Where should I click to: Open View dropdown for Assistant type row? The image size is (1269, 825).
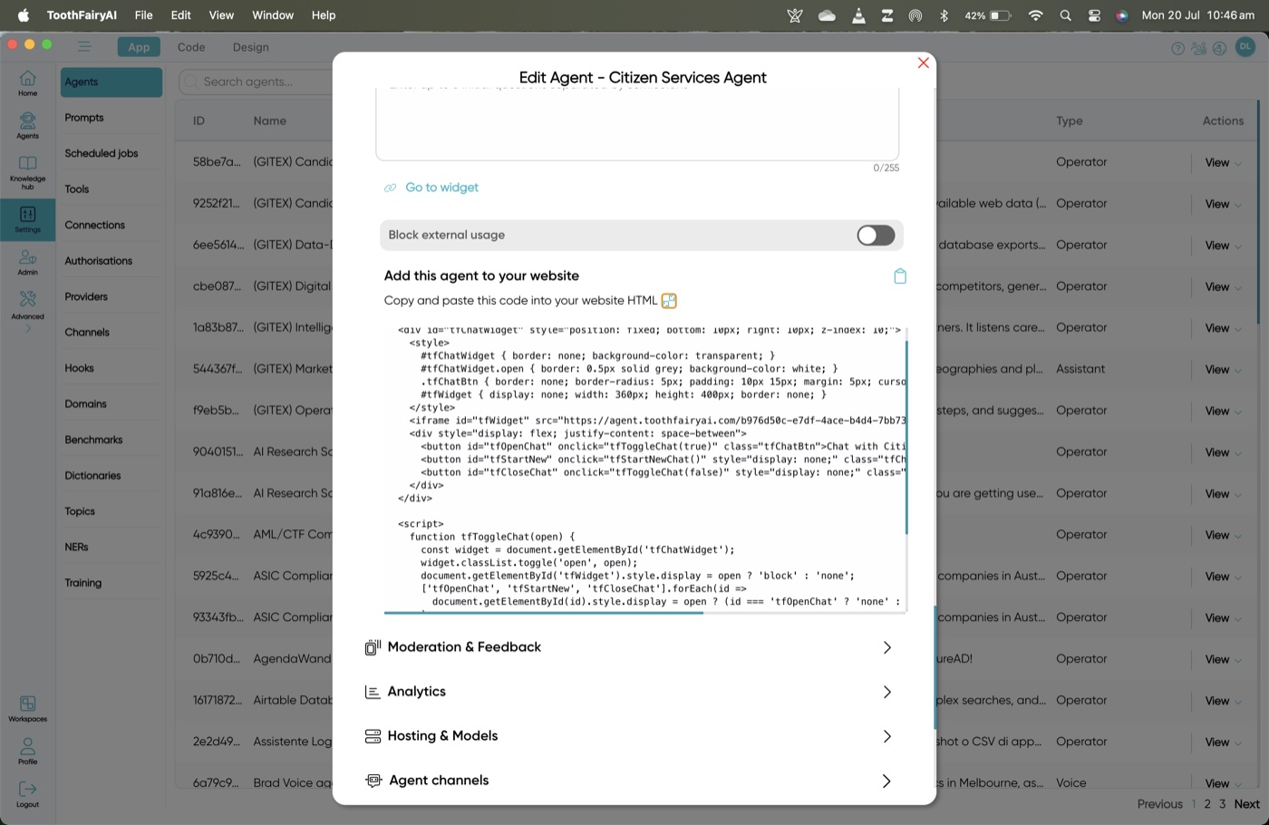pos(1223,370)
